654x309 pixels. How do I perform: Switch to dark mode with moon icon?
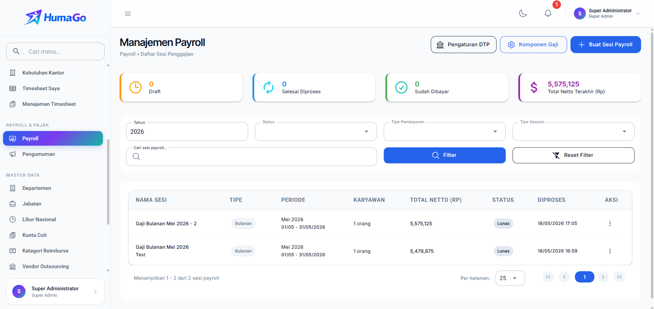[523, 13]
